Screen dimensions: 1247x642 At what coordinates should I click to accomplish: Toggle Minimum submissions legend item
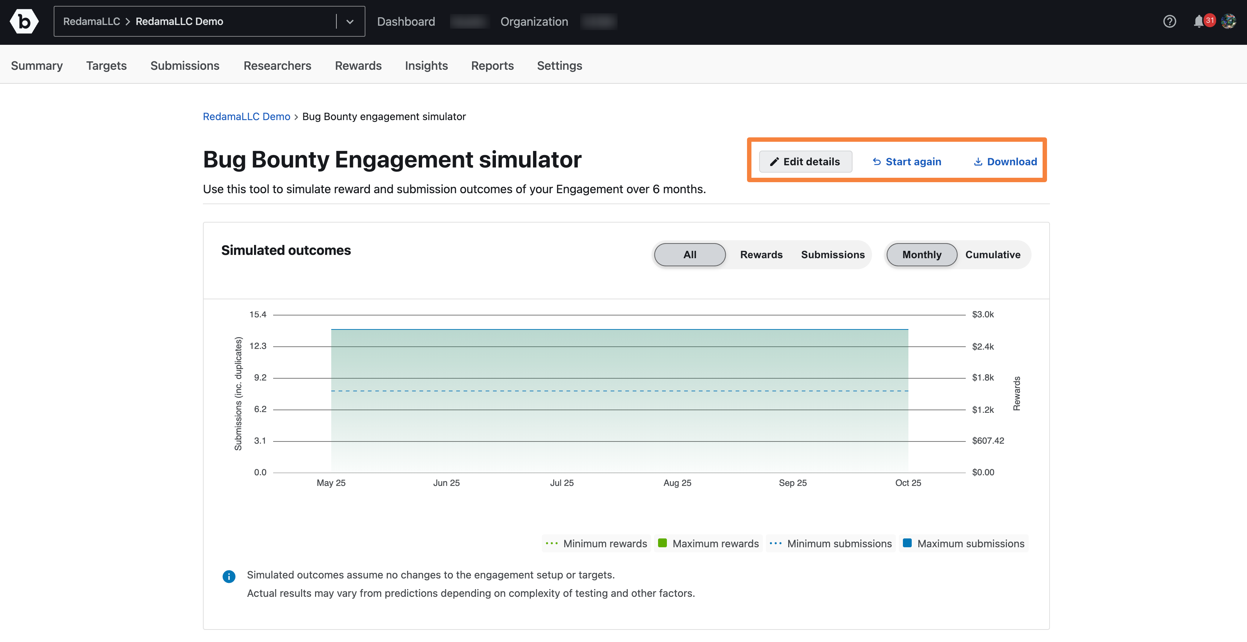pyautogui.click(x=830, y=543)
